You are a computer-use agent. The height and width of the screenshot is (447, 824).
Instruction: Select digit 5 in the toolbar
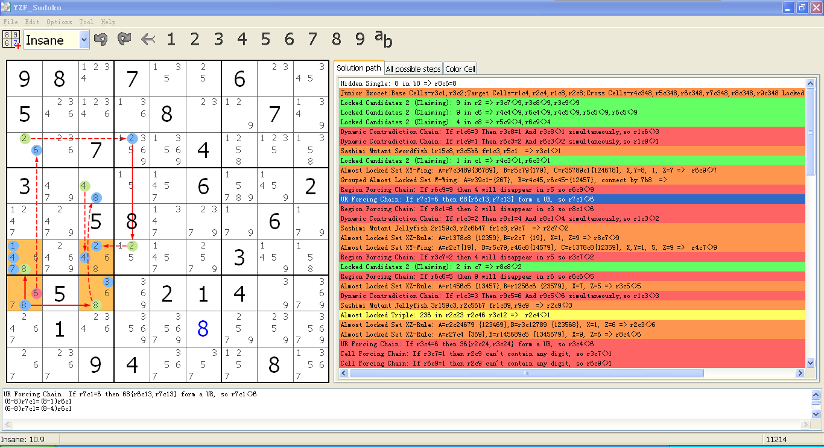pos(265,39)
